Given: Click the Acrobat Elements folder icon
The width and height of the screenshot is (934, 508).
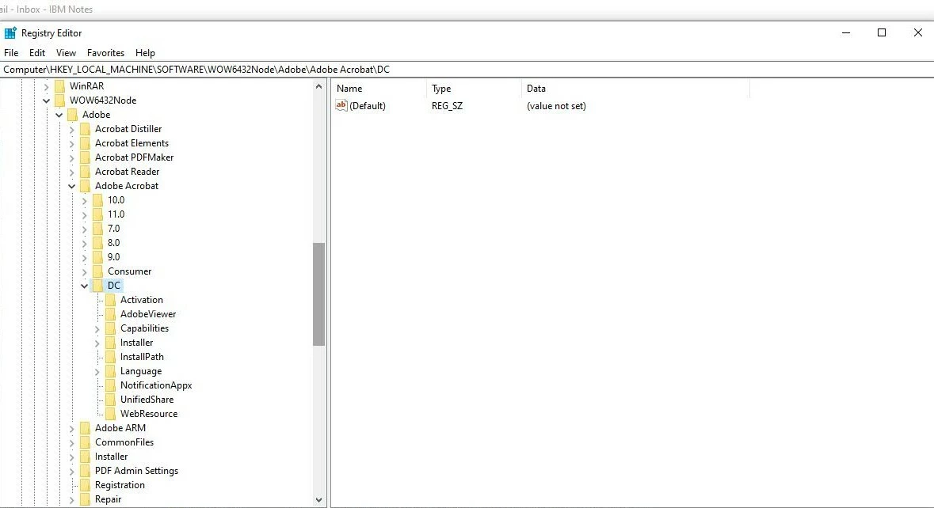Looking at the screenshot, I should pos(86,143).
